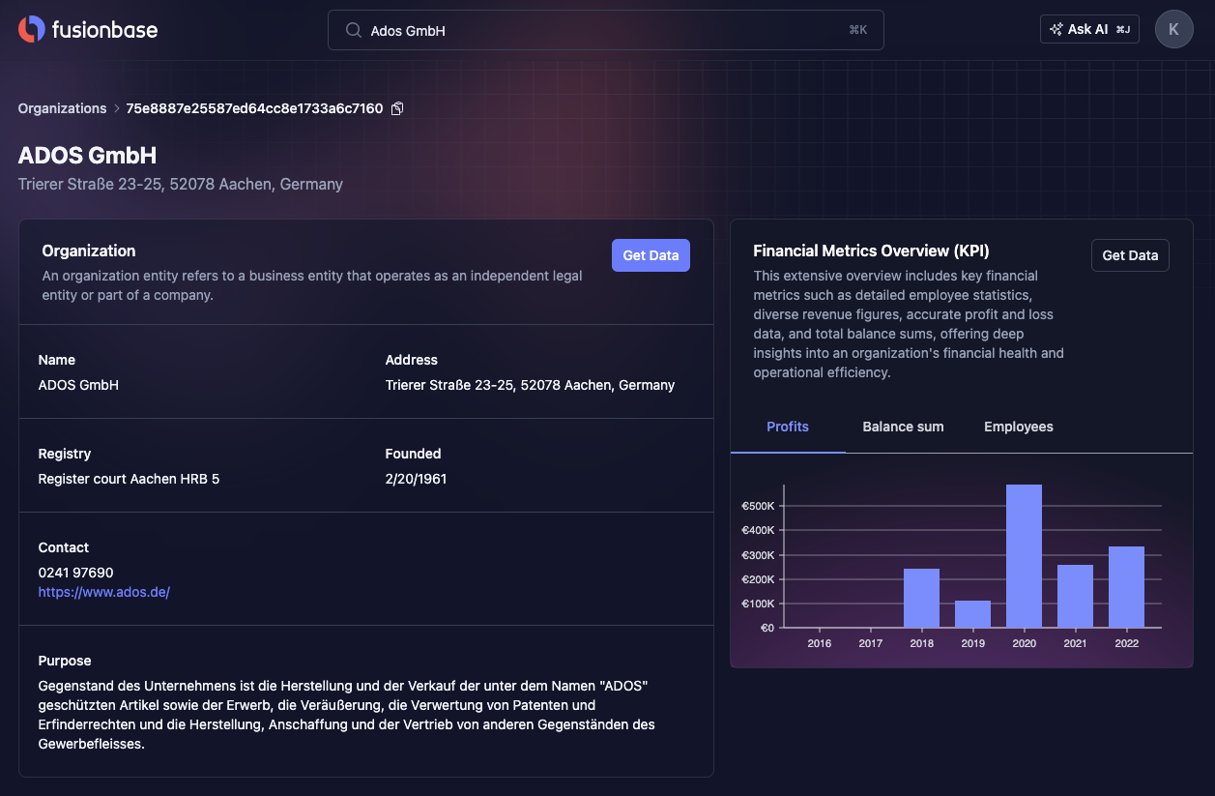
Task: Click Get Data in Financial Metrics card
Action: [1130, 255]
